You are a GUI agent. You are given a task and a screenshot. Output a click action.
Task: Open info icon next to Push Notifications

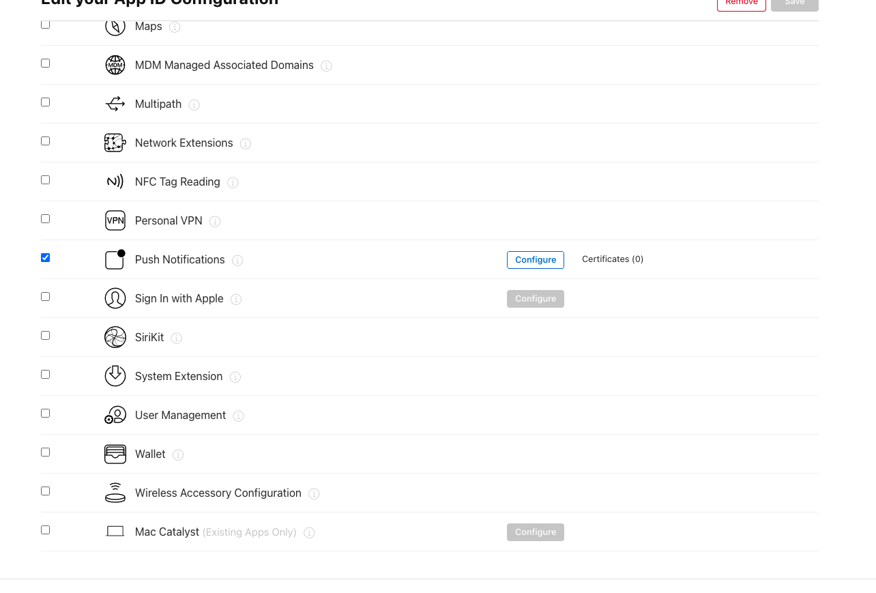pos(237,260)
